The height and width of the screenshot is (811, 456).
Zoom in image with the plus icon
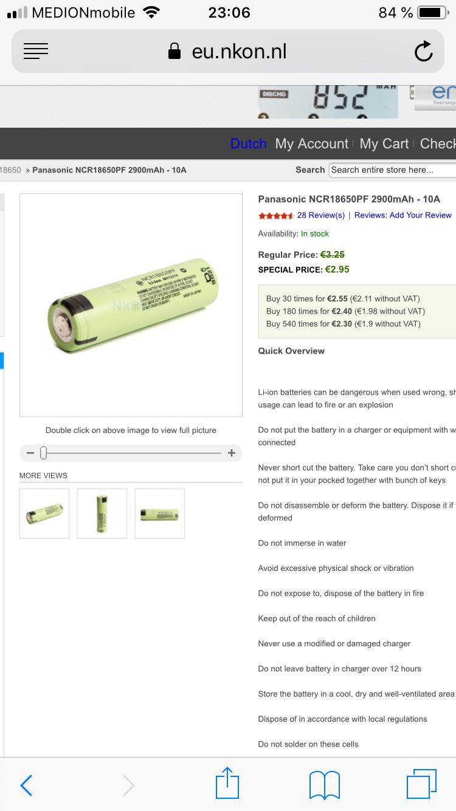[x=232, y=453]
